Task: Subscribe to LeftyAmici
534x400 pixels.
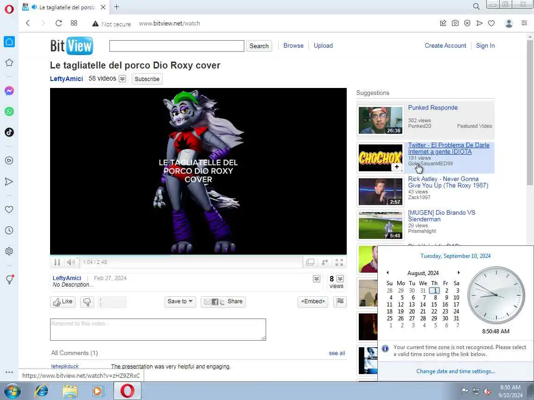Action: click(x=147, y=79)
